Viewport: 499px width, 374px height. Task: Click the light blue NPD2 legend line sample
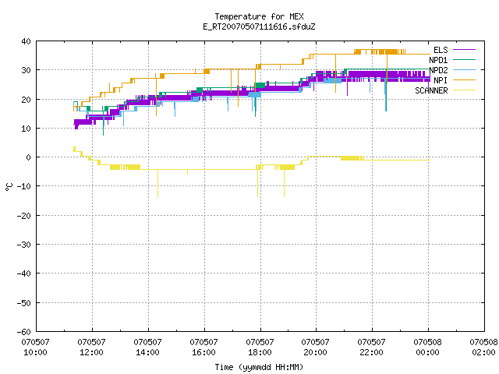464,69
